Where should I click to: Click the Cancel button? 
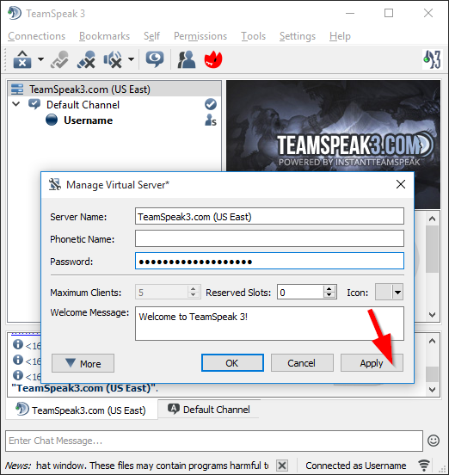302,363
